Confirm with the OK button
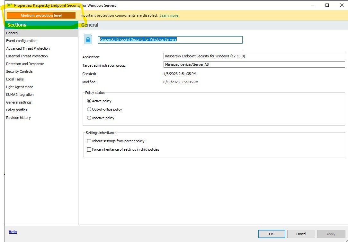Image resolution: width=348 pixels, height=242 pixels. click(x=272, y=234)
